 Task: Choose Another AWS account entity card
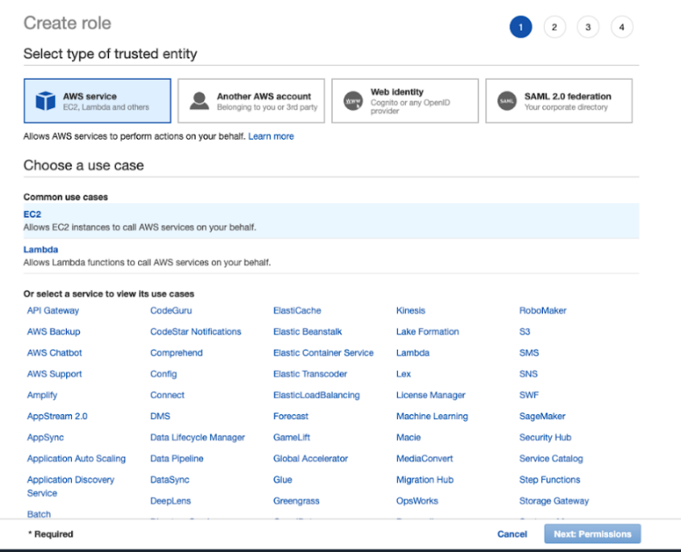pos(251,100)
